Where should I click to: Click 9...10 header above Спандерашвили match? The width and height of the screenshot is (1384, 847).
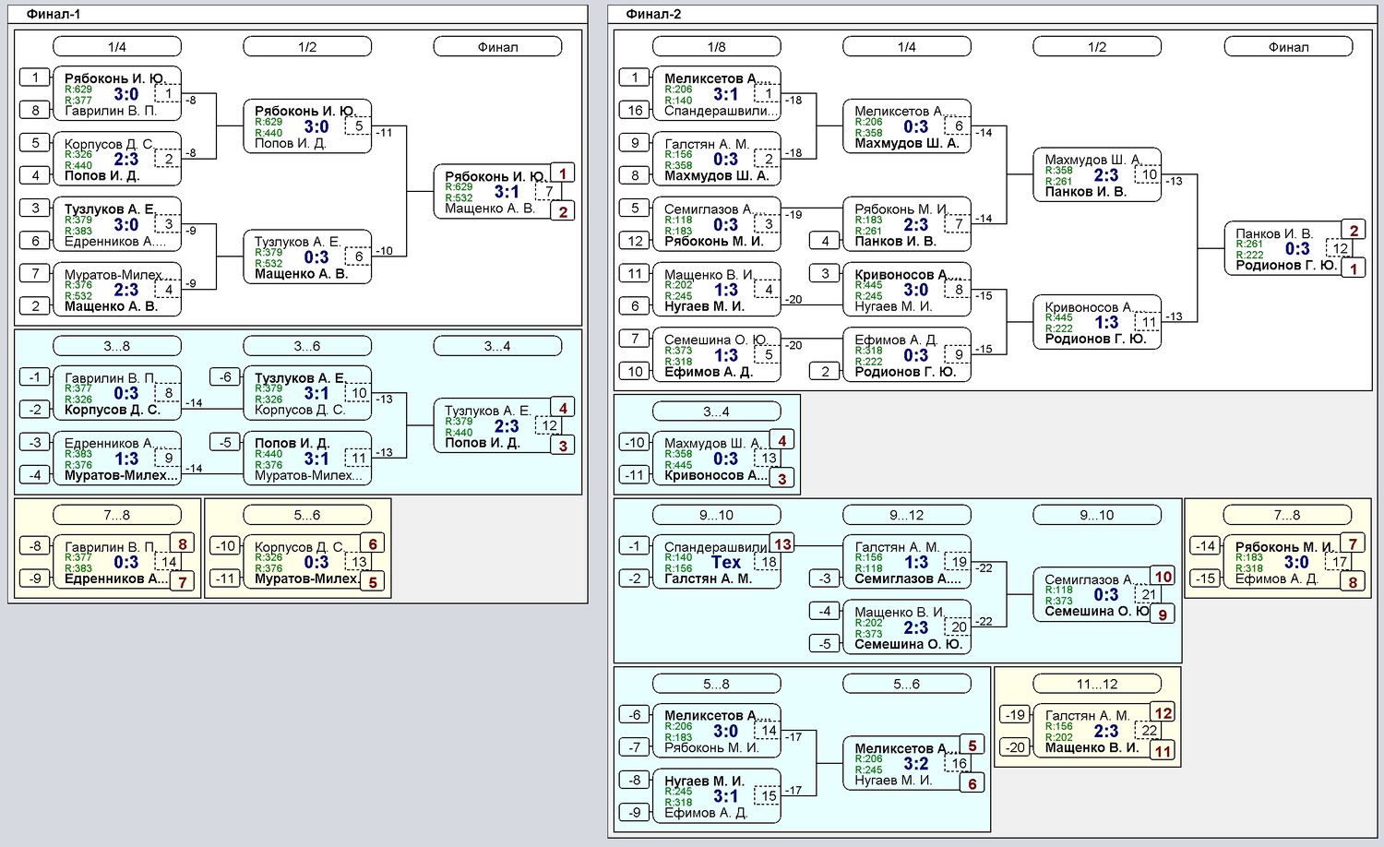[716, 515]
